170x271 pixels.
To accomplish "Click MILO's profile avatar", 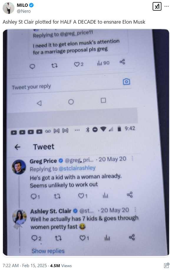I will click(x=9, y=8).
